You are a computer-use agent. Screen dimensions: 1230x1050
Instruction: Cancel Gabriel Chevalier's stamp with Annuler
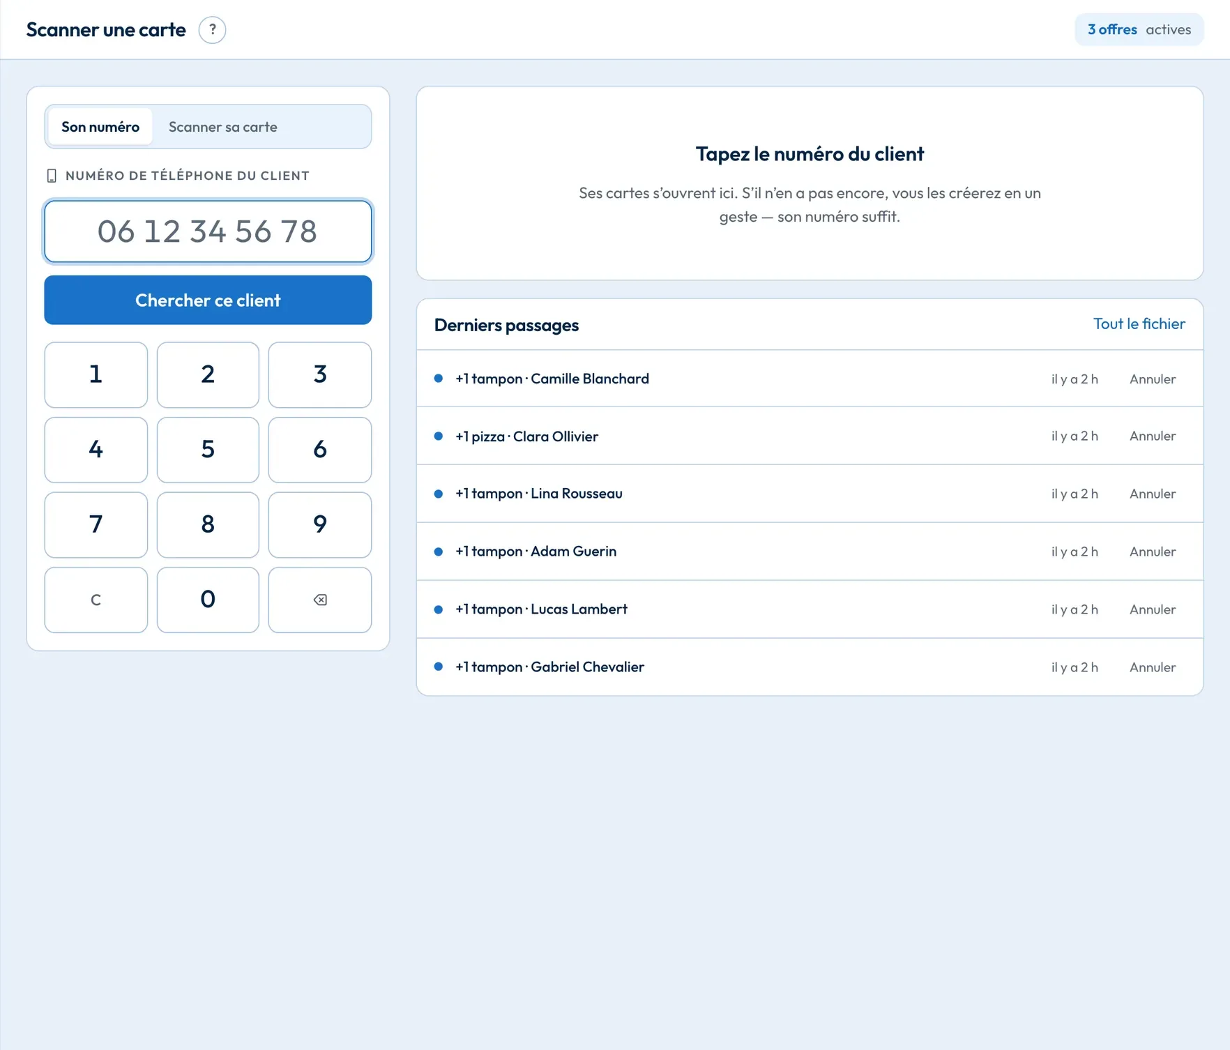coord(1153,667)
